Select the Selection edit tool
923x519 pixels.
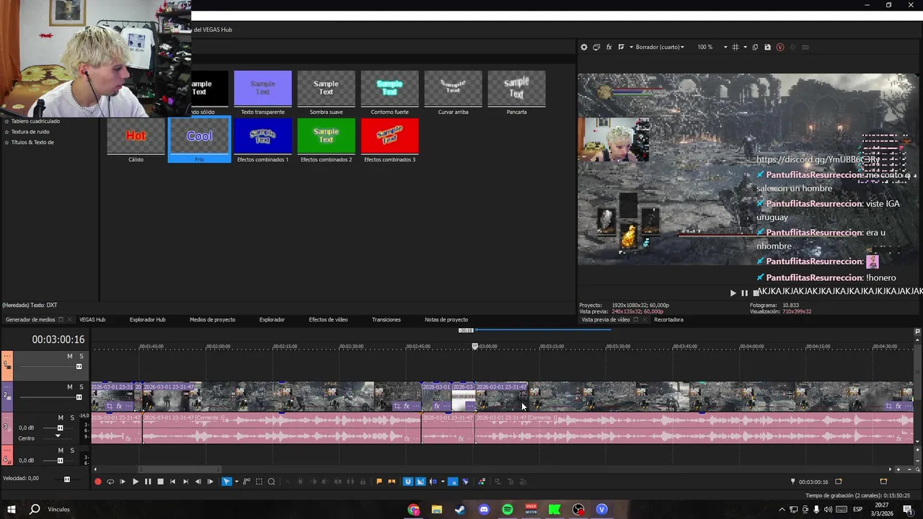click(x=259, y=482)
